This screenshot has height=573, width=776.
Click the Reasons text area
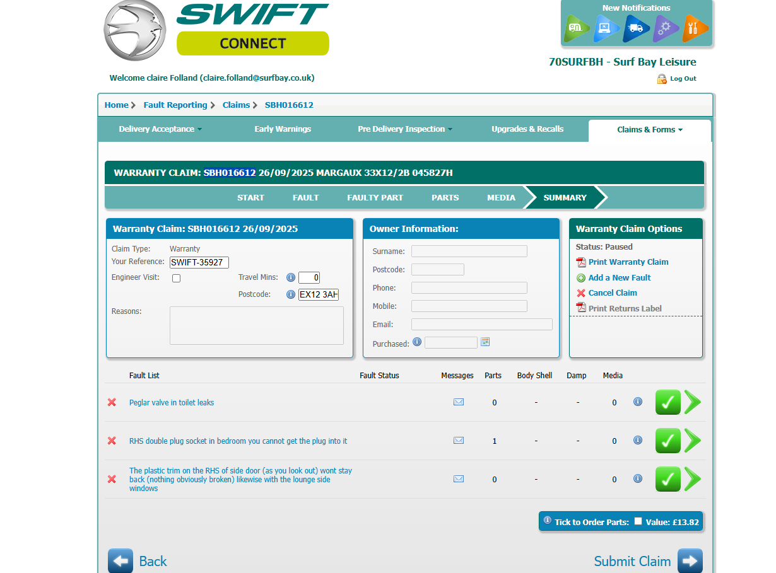click(x=257, y=325)
